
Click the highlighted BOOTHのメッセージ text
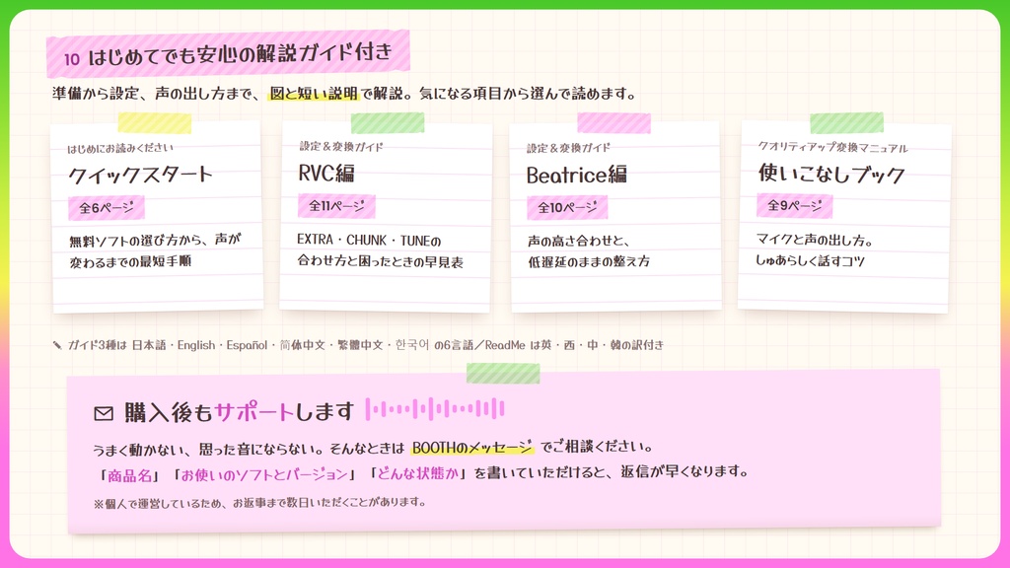click(x=472, y=447)
